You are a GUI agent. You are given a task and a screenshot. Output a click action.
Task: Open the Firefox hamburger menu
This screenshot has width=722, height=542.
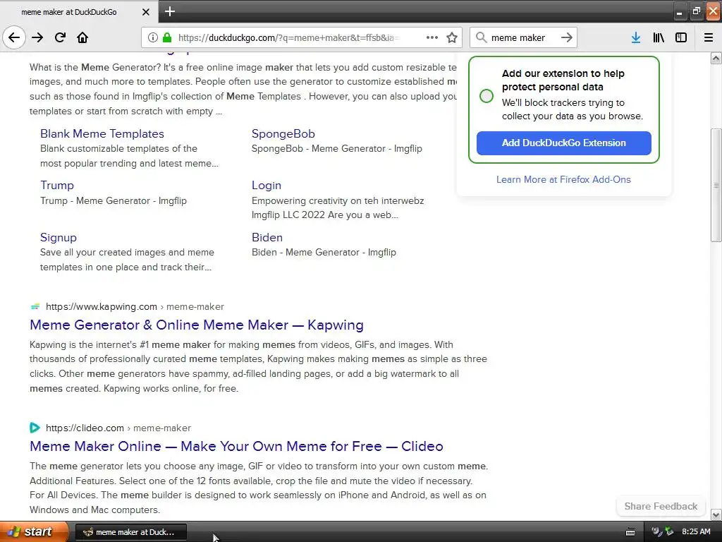[709, 37]
